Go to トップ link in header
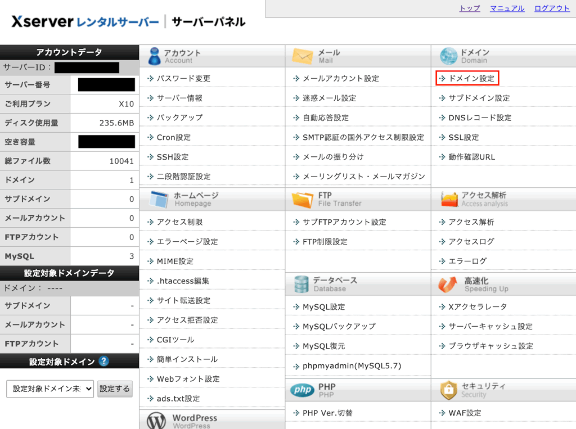This screenshot has height=429, width=576. point(470,8)
